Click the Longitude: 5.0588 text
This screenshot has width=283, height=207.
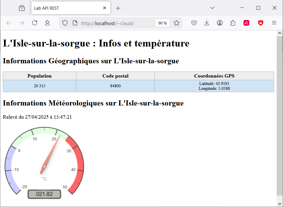click(x=214, y=88)
